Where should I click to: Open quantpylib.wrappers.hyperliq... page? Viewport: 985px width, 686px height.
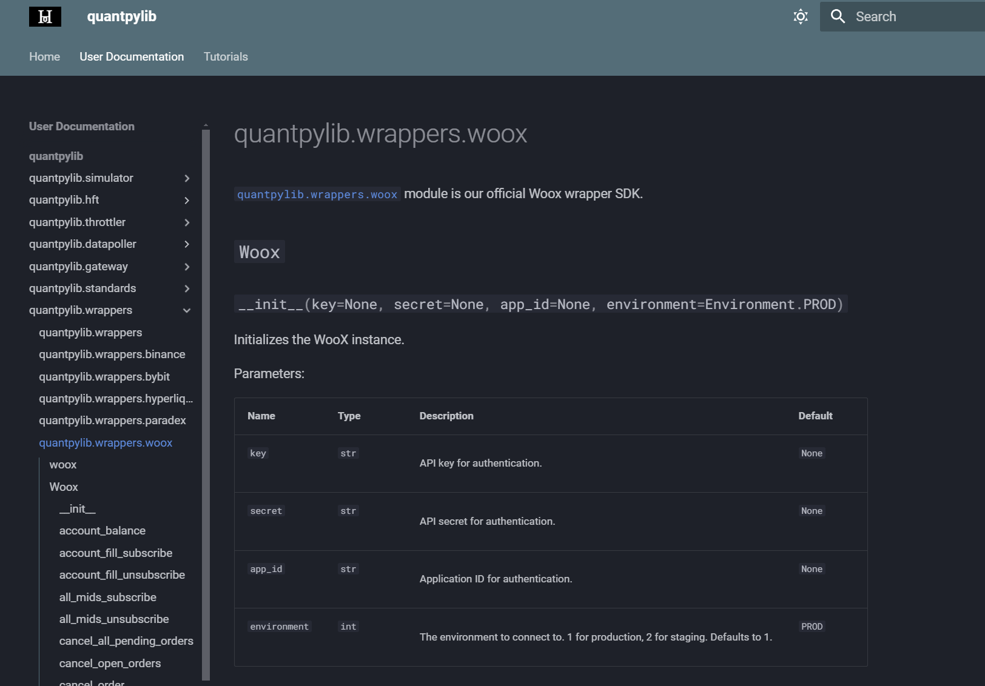(x=116, y=399)
